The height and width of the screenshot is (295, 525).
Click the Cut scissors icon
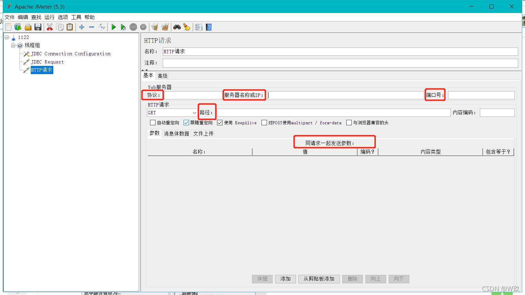tap(50, 27)
